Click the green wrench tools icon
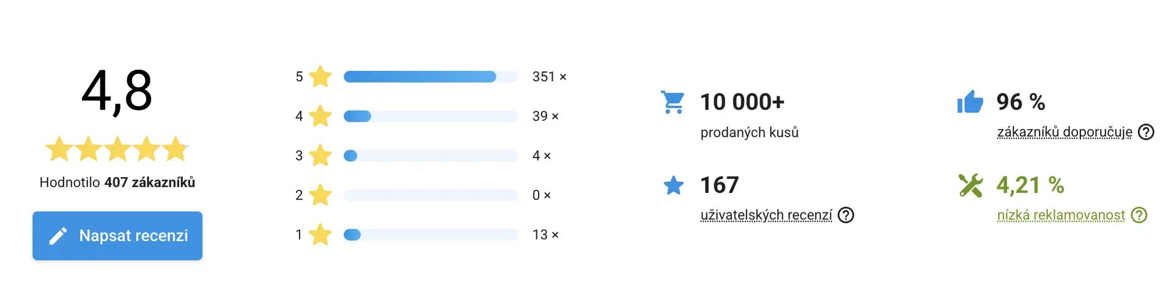1174x287 pixels. 970,185
